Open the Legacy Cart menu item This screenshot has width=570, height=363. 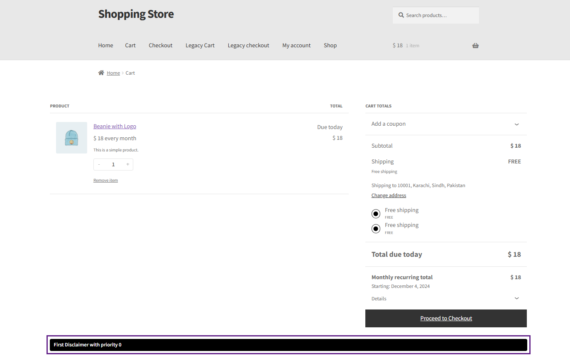[x=200, y=46]
